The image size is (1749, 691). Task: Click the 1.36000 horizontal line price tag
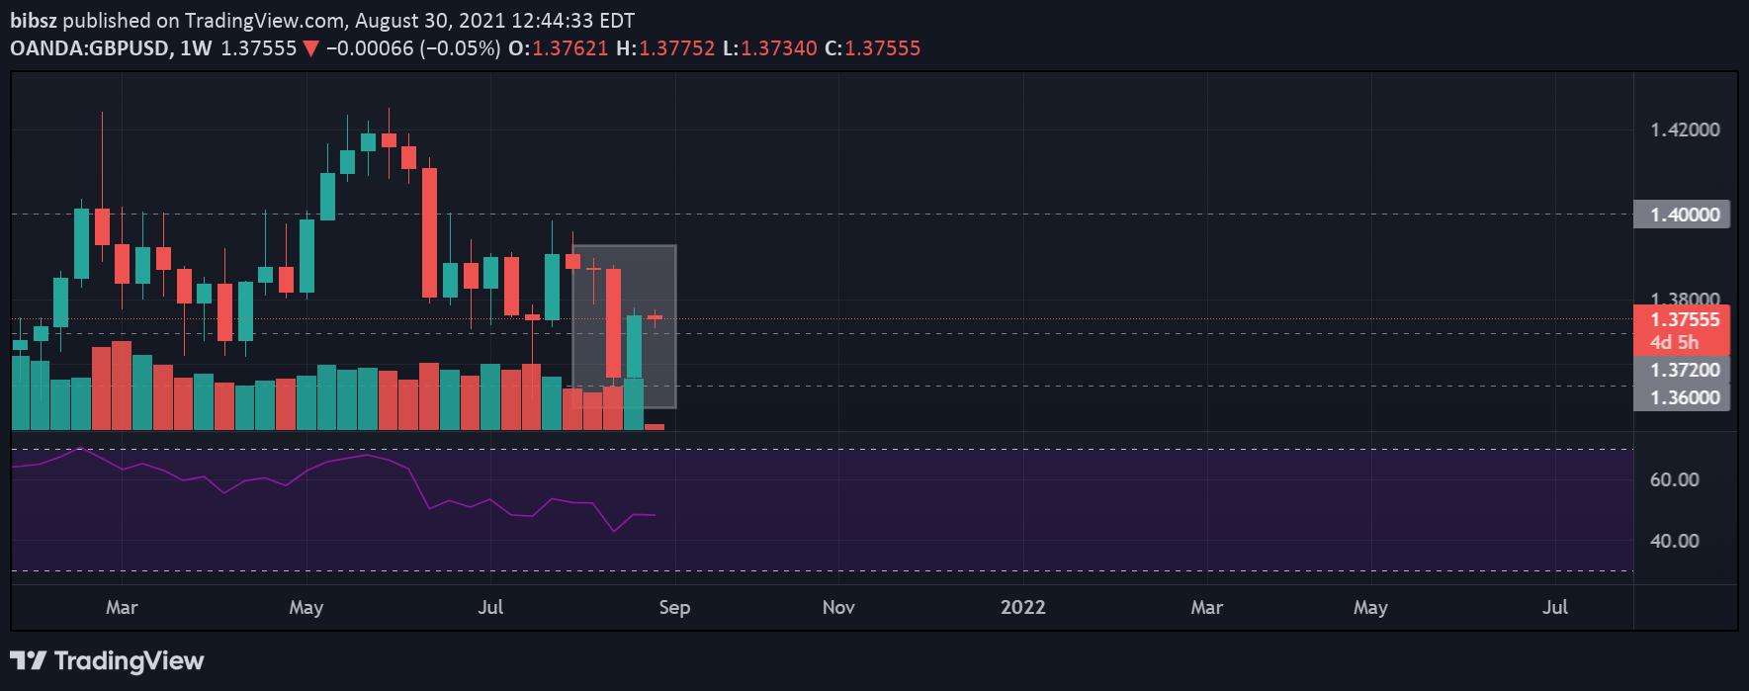1682,397
